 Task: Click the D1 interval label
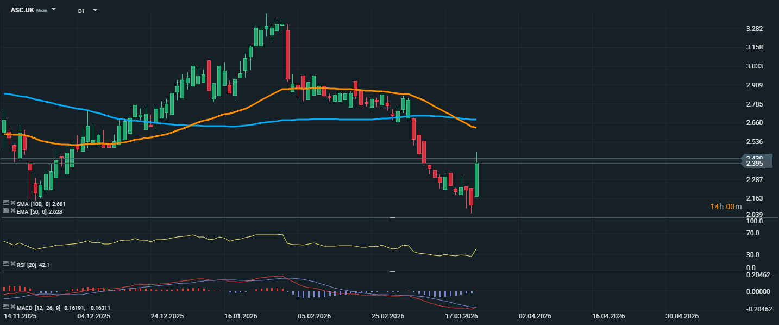(81, 11)
